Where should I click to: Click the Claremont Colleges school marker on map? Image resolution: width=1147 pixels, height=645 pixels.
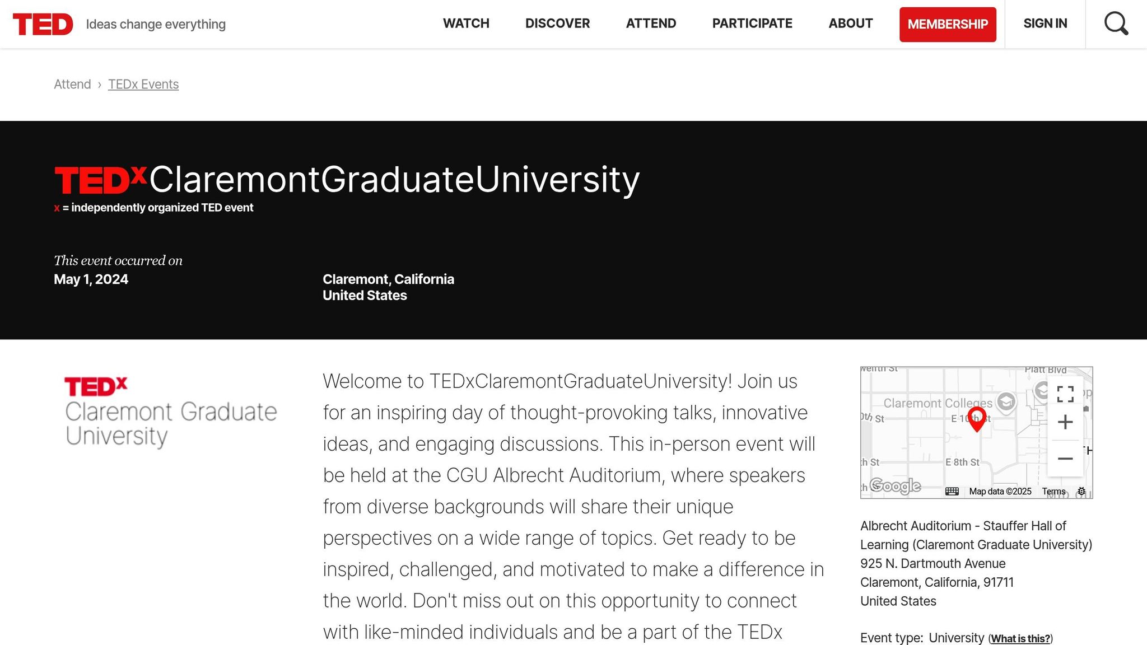point(1006,401)
